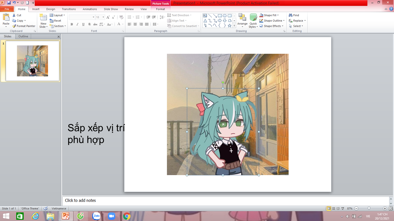
Task: Switch to the Transitions ribbon tab
Action: [x=69, y=9]
